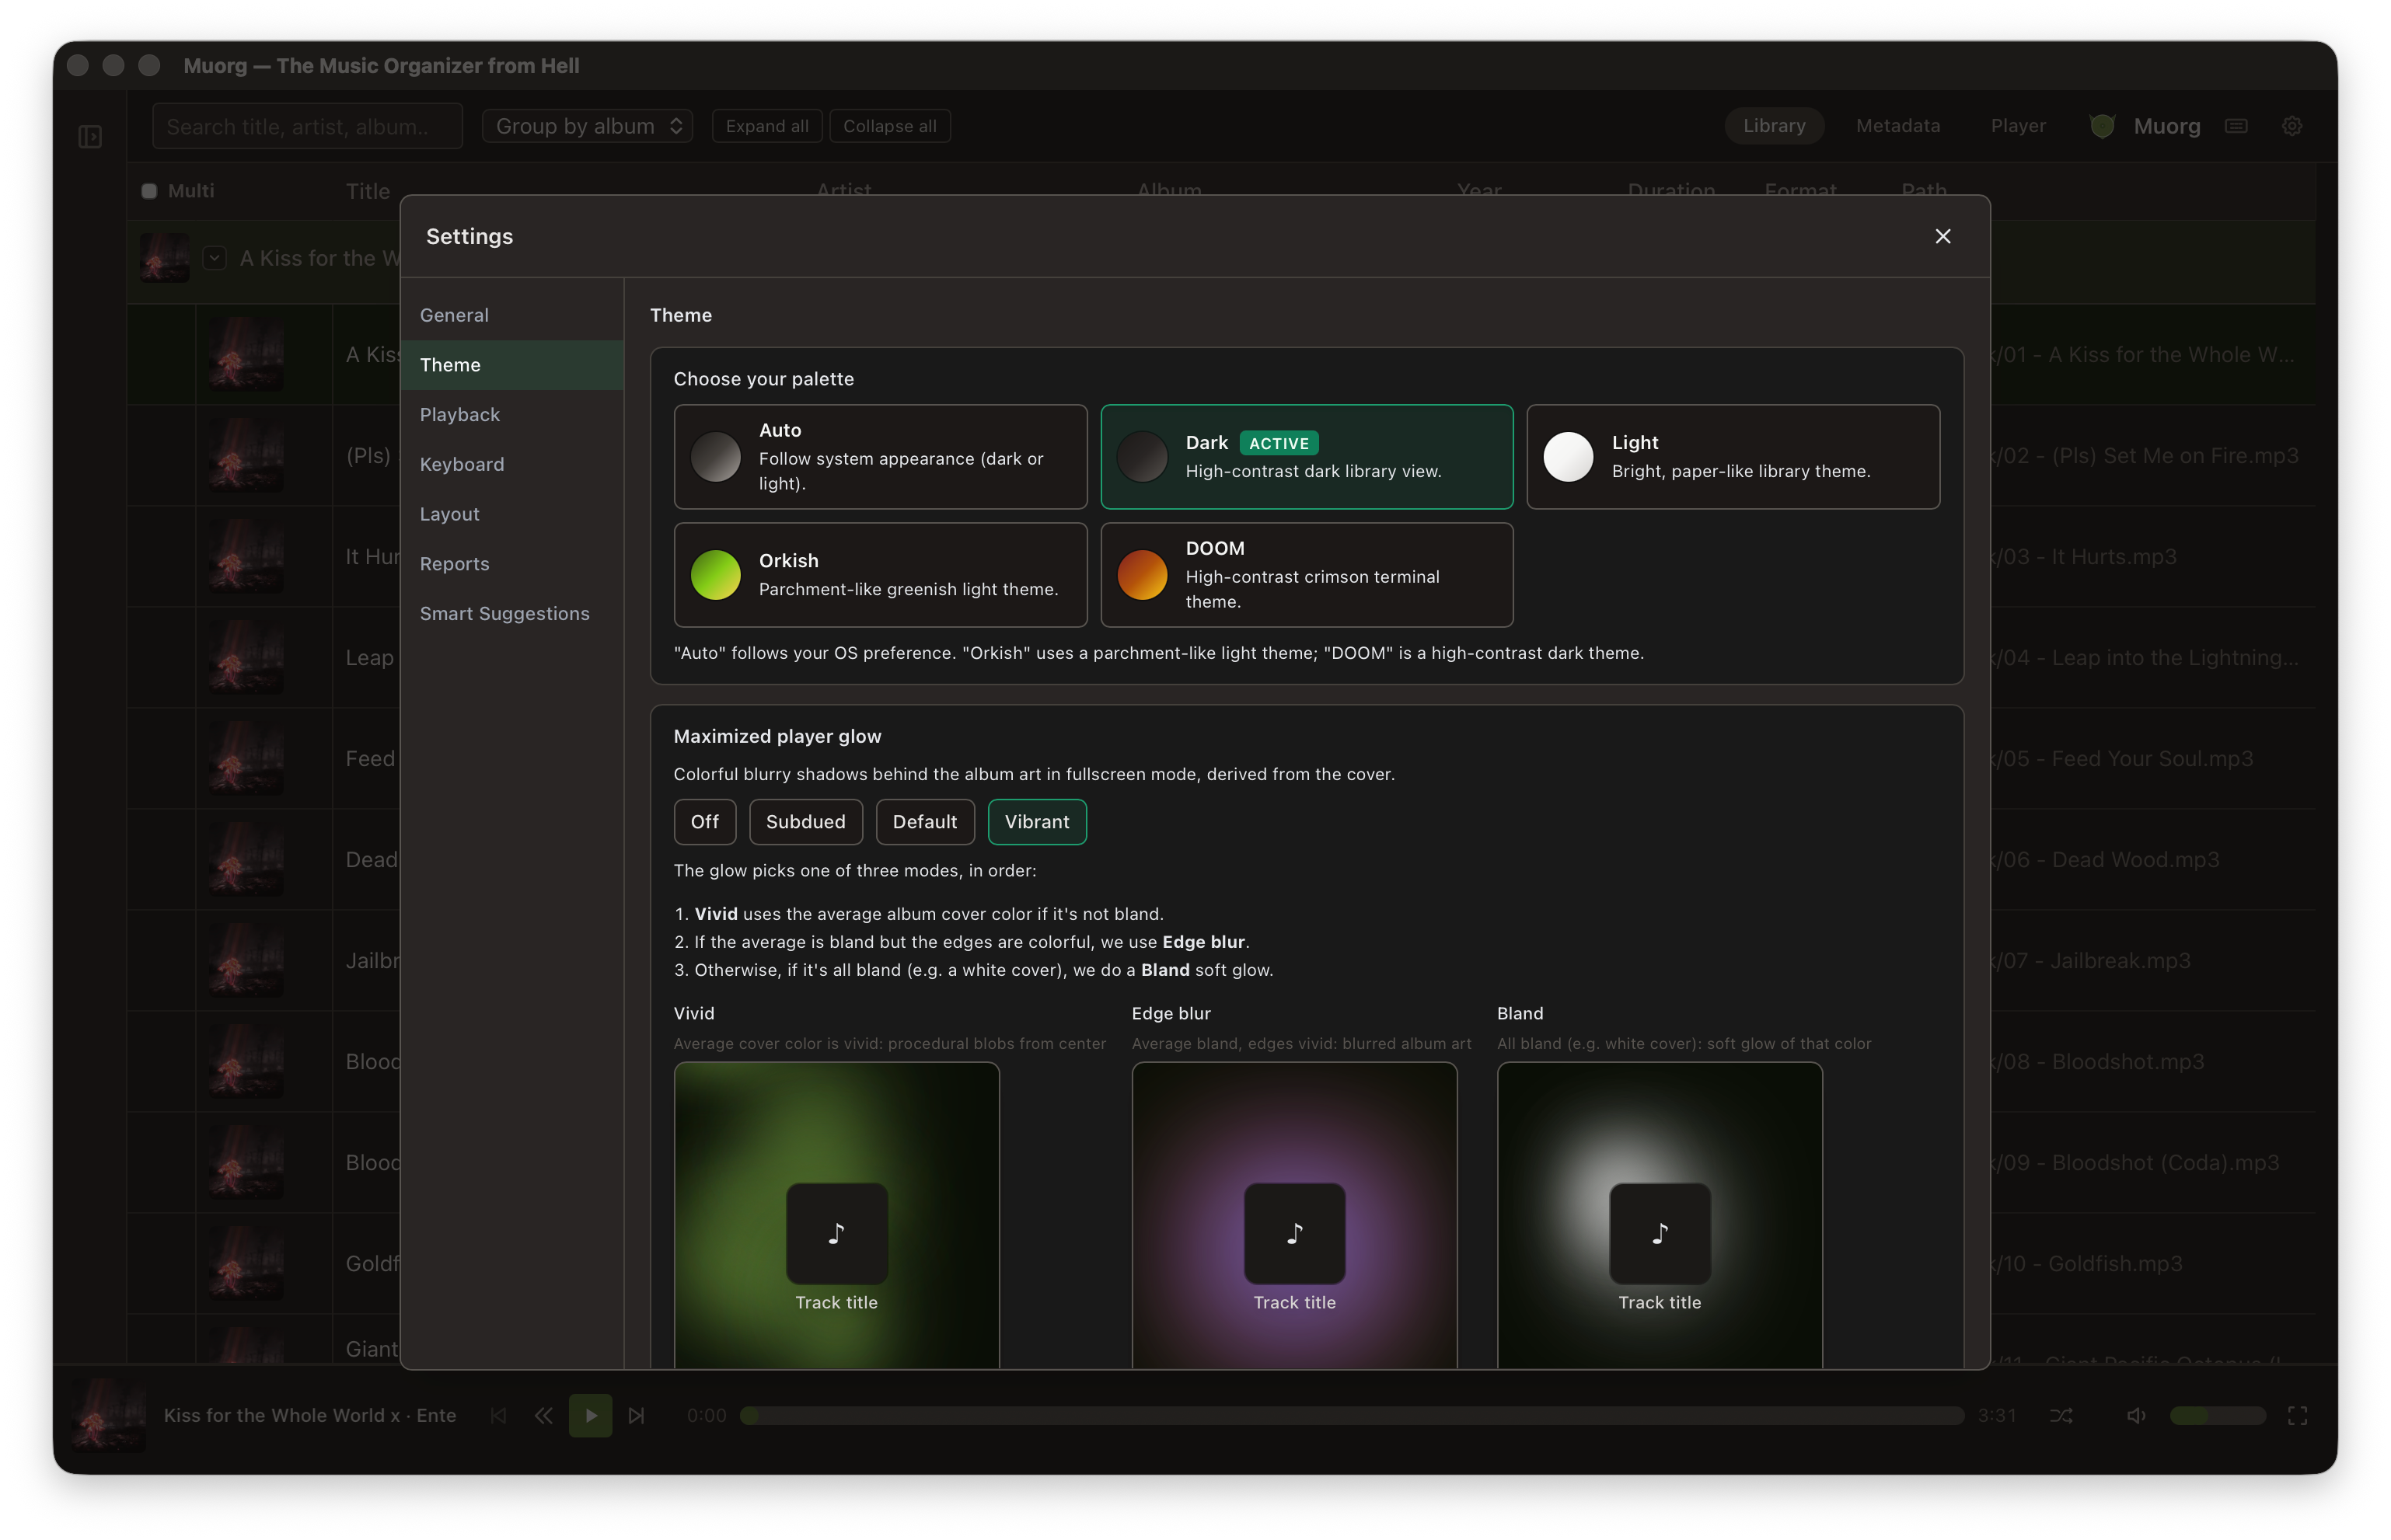Enable shuffle playback mode

[x=2062, y=1415]
